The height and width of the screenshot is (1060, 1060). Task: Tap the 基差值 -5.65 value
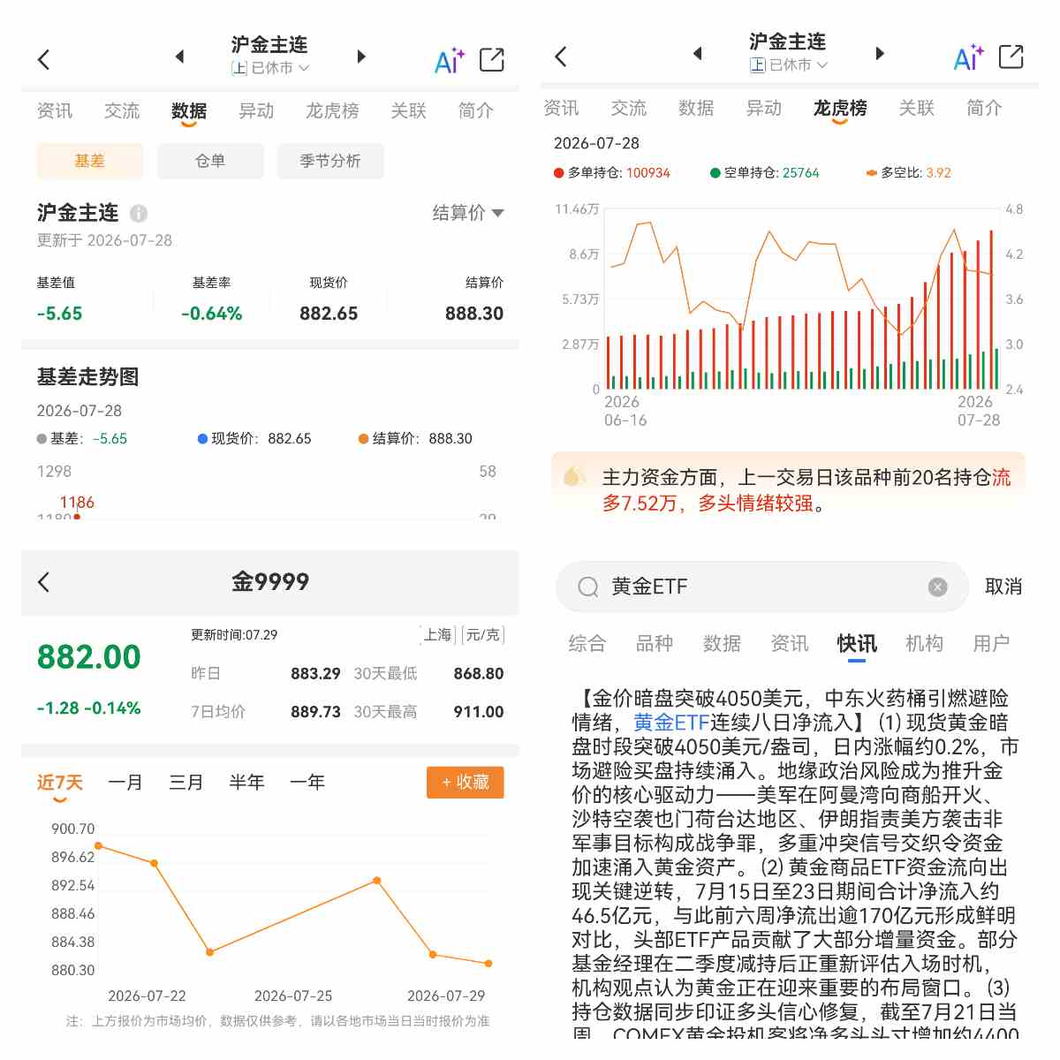tap(60, 314)
